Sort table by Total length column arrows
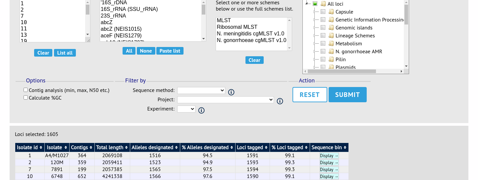Viewport: 478px width, 180px height. tap(126, 148)
